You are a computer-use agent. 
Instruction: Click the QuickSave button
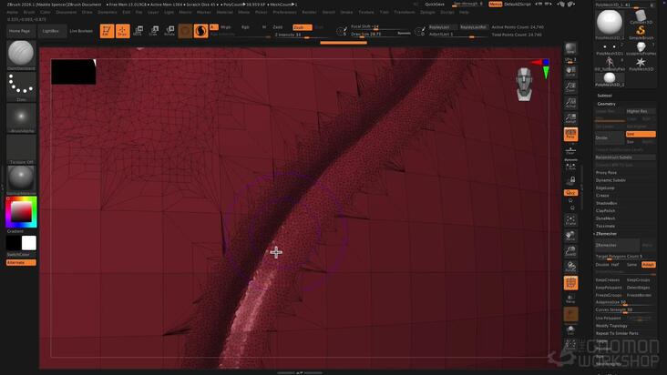click(x=435, y=5)
